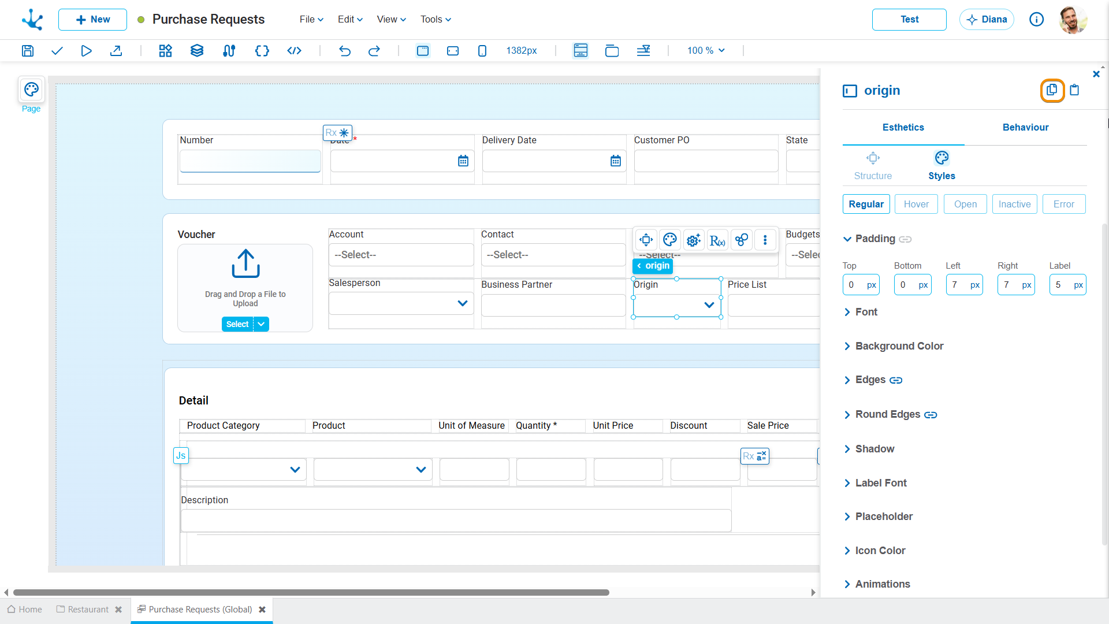Click the paste clipboard icon in panel
The image size is (1109, 624).
pos(1074,90)
